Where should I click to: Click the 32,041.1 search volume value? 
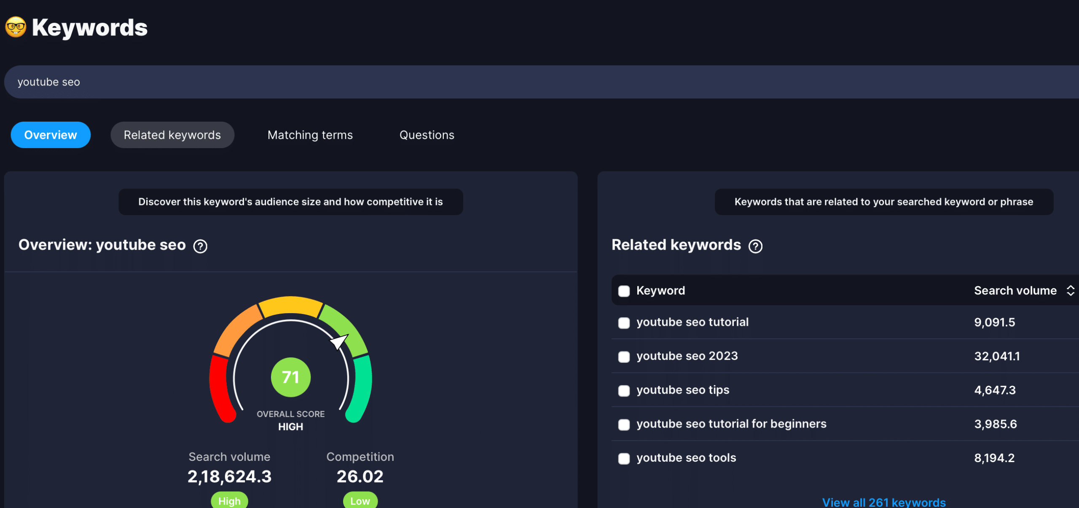pos(997,356)
